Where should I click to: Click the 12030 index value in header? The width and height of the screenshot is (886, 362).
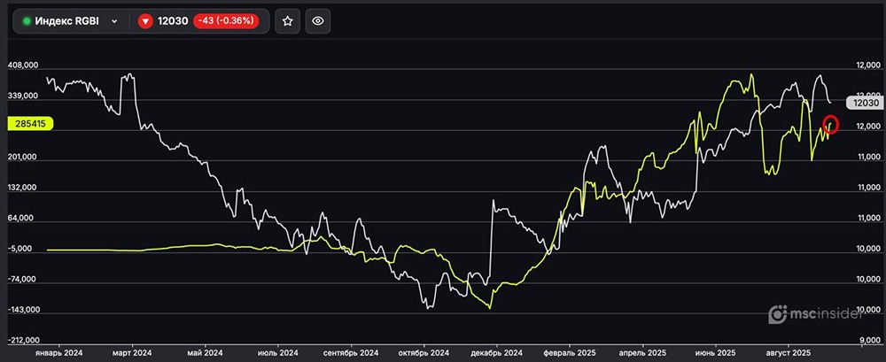(175, 21)
